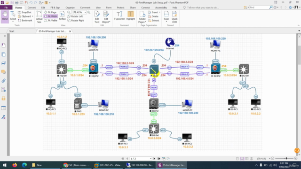Screen dimensions: 301x169
Task: Switch to continuous facing display mode
Action: pyautogui.click(x=252, y=159)
